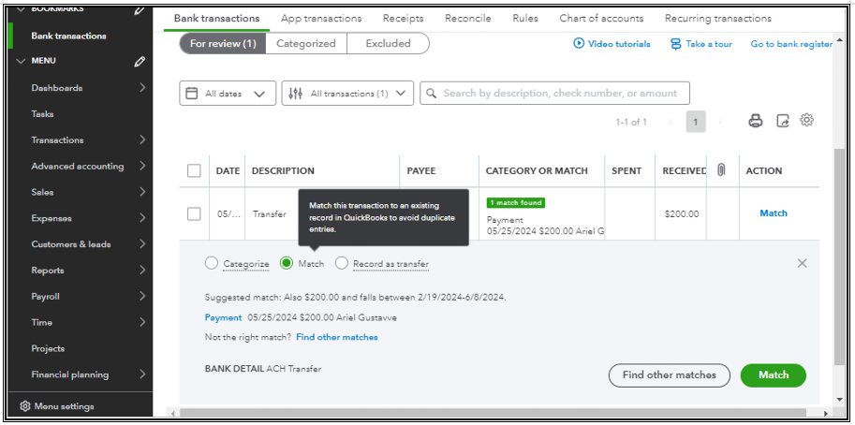Open the Reconcile tab
Image resolution: width=855 pixels, height=425 pixels.
click(x=468, y=19)
